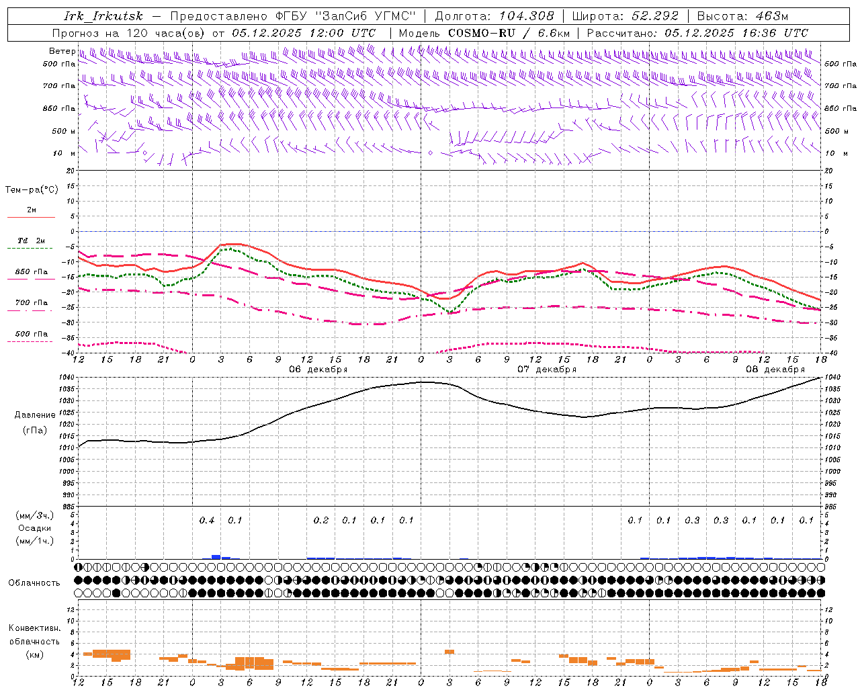
Task: Click the "Конвективн." convective cloud label
Action: point(35,628)
